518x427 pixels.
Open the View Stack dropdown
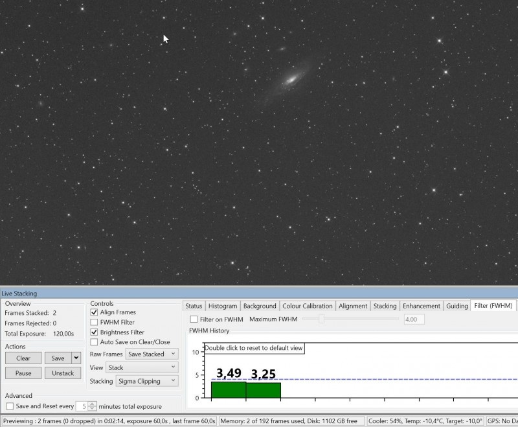[142, 367]
